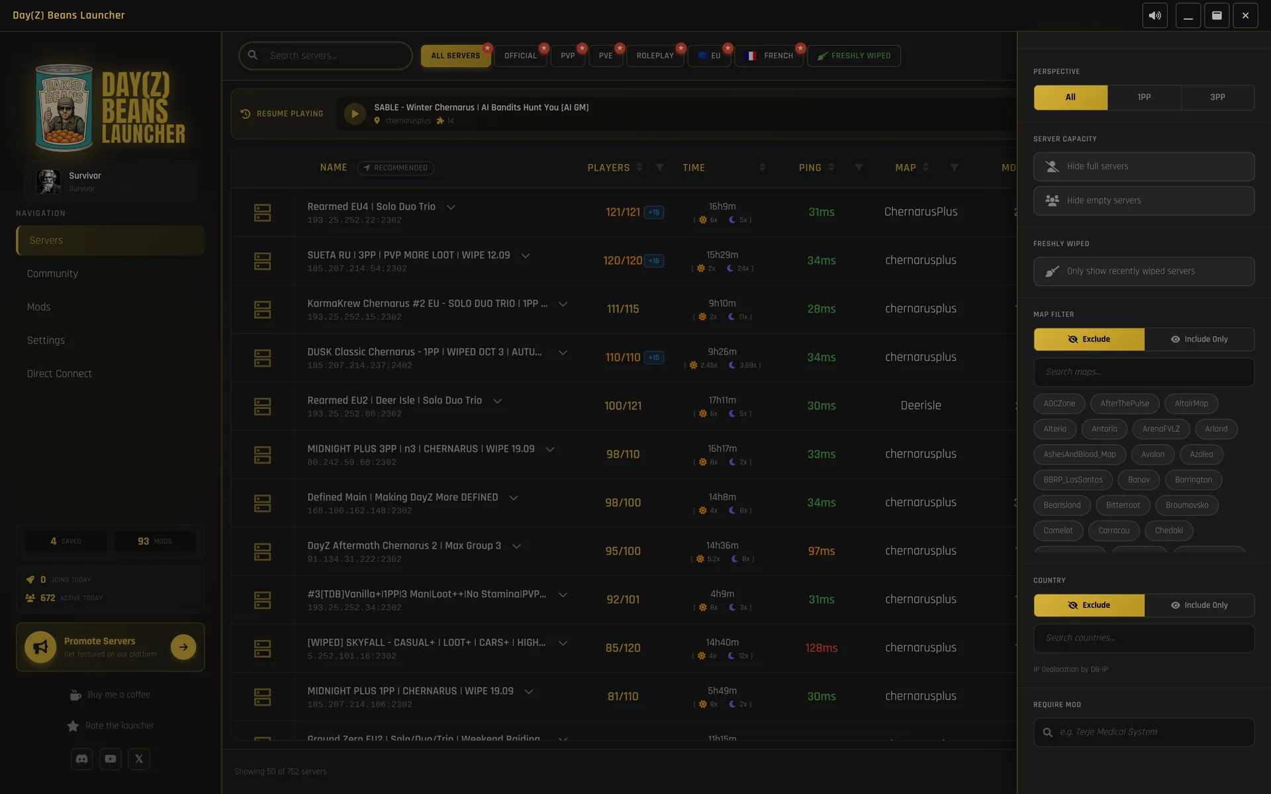Screen dimensions: 1271x794
Task: Toggle Hide empty servers option
Action: 1143,200
